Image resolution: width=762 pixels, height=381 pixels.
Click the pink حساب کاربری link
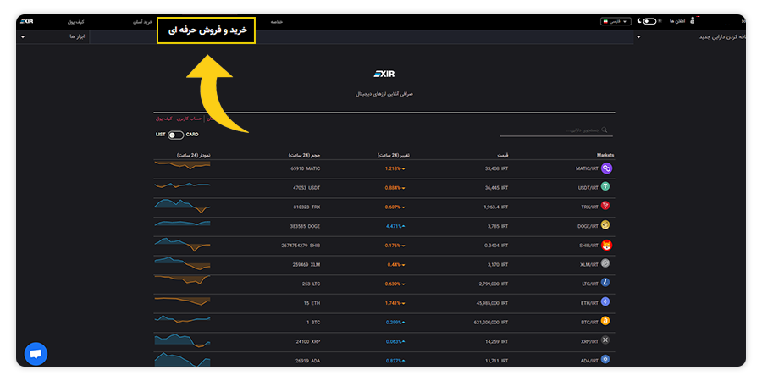pos(189,119)
